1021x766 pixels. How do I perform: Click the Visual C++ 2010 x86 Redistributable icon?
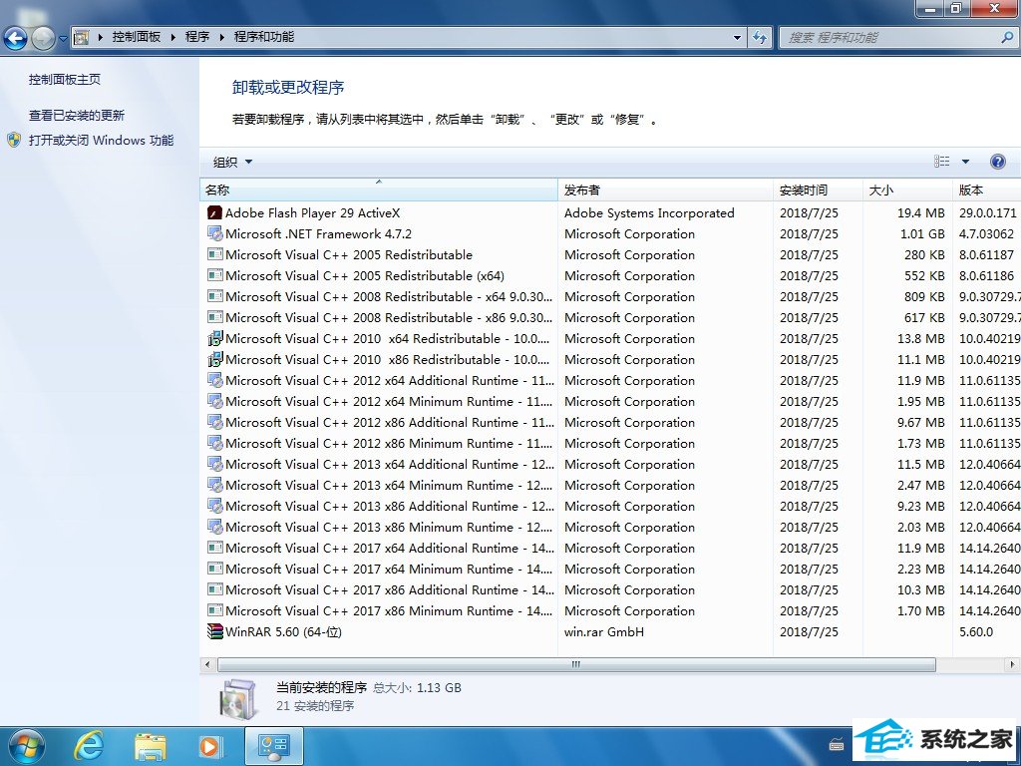[x=215, y=359]
